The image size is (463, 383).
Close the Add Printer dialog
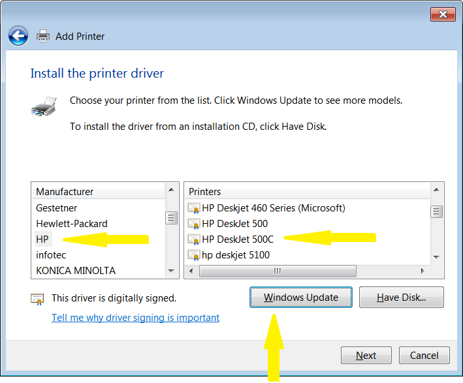pos(443,14)
